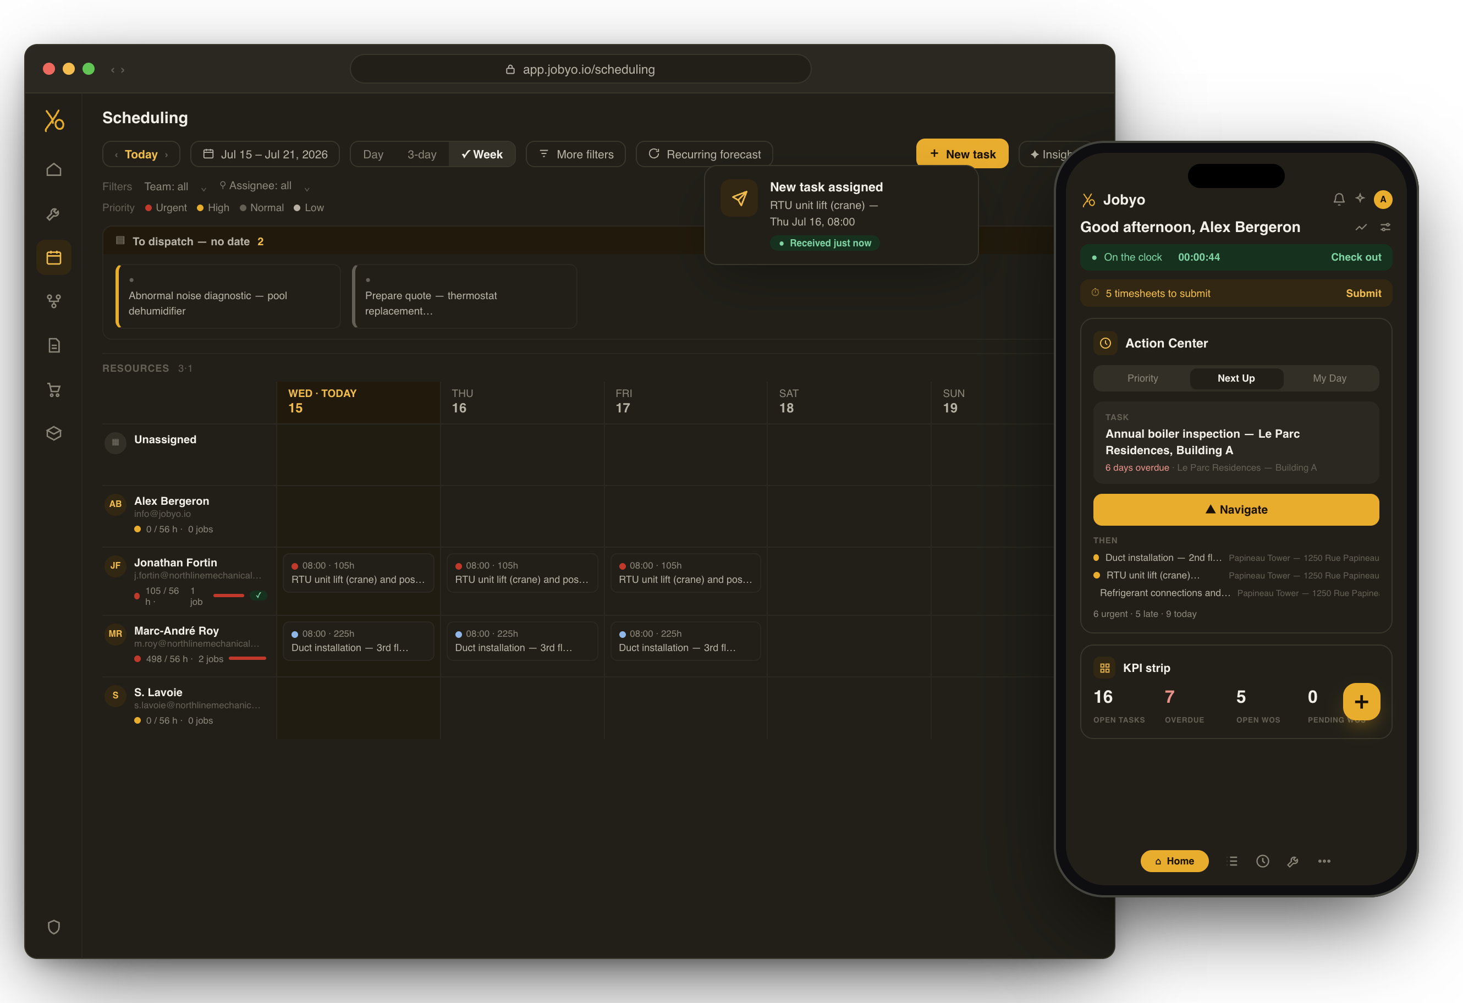Open the Assignee: all dropdown

point(265,186)
